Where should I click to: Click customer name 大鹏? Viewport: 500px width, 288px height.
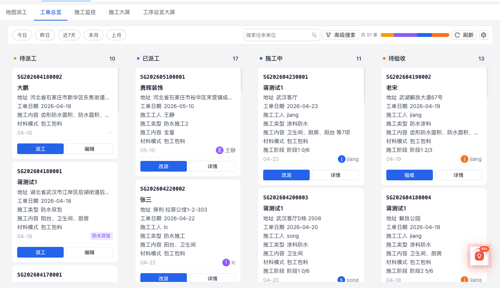click(23, 88)
